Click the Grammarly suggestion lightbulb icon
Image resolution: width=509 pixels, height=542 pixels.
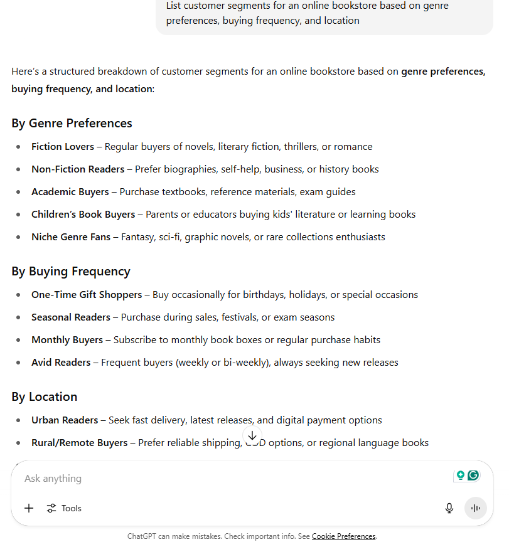pyautogui.click(x=460, y=476)
